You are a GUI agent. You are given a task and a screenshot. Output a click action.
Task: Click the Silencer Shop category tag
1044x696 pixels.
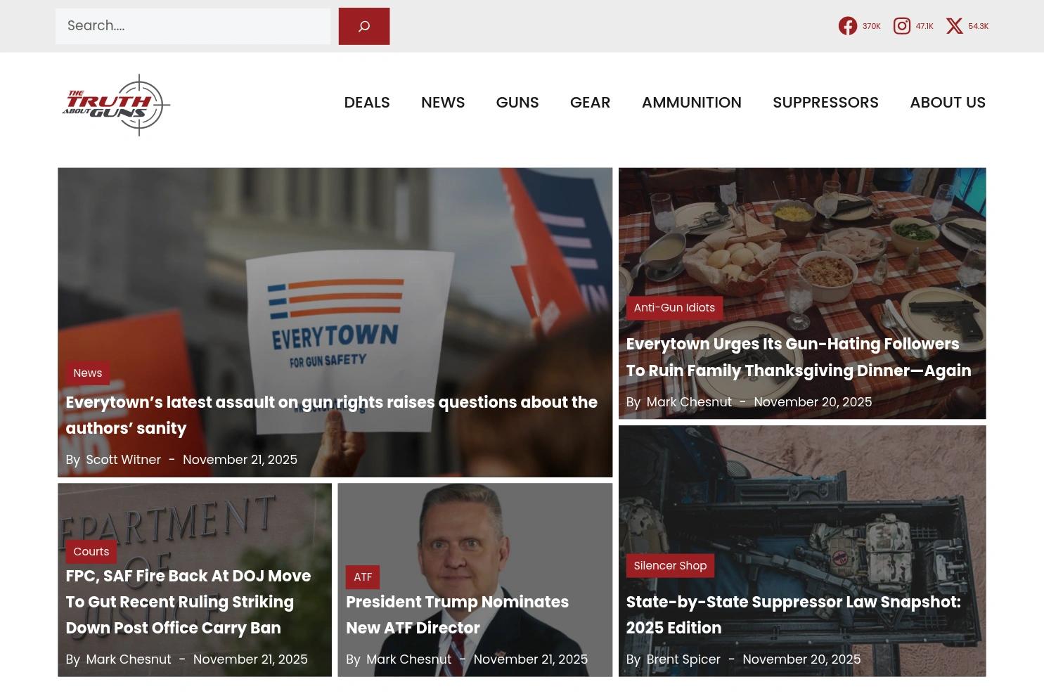pyautogui.click(x=670, y=566)
